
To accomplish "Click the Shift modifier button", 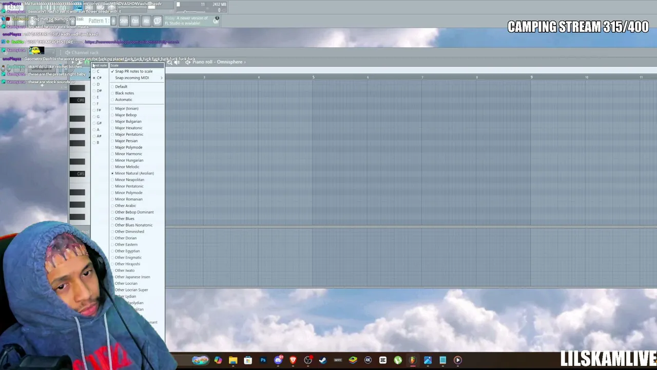I will (124, 21).
